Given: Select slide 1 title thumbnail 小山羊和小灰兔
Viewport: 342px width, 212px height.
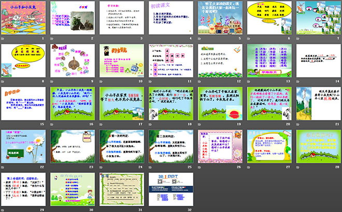Looking at the screenshot, I should click(x=23, y=18).
